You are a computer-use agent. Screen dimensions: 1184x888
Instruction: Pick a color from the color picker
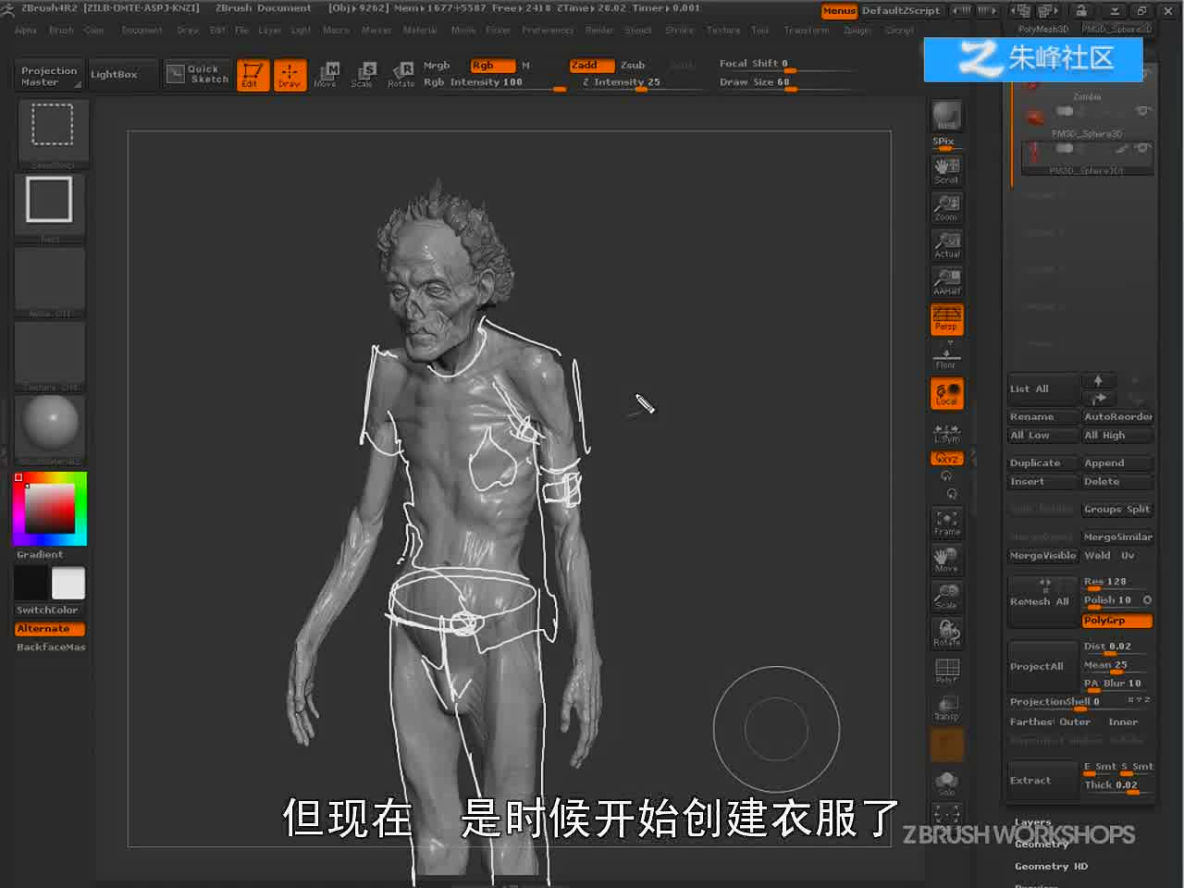[50, 509]
